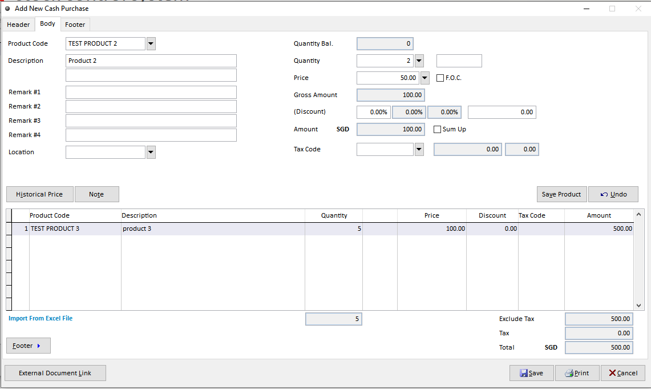The height and width of the screenshot is (389, 651).
Task: Click the Remark #1 field
Action: click(151, 93)
